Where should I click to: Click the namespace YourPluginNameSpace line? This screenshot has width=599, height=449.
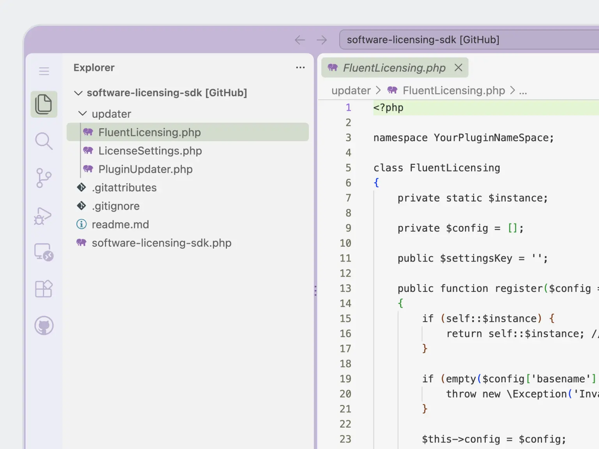click(x=464, y=138)
